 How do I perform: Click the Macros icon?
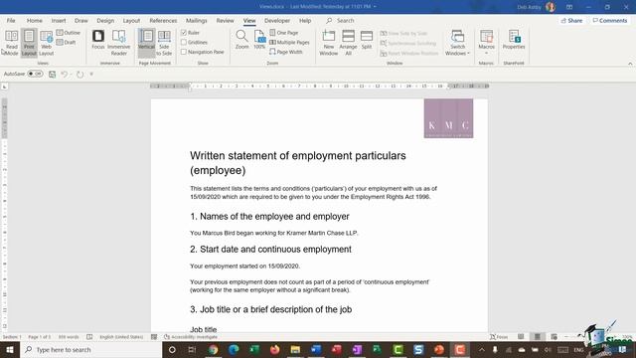(486, 37)
